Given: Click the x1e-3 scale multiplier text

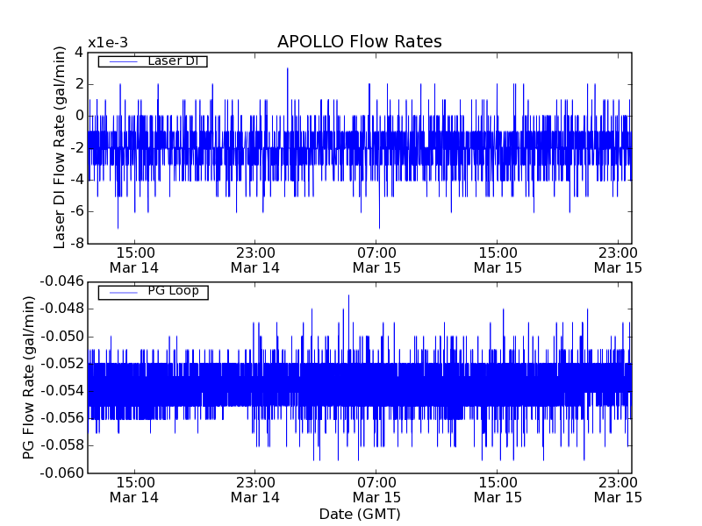Looking at the screenshot, I should [107, 44].
